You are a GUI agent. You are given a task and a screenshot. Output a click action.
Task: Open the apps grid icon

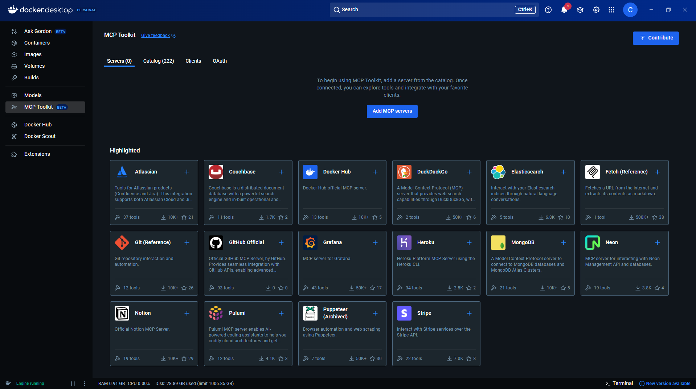pos(611,10)
